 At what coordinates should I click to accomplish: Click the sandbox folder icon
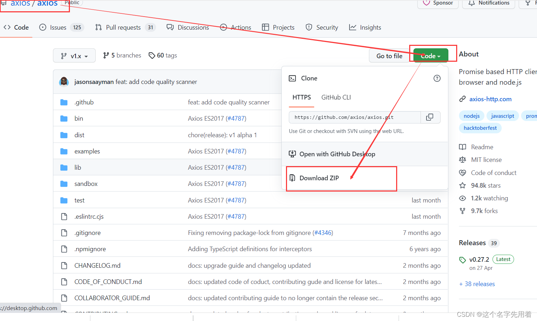point(64,184)
